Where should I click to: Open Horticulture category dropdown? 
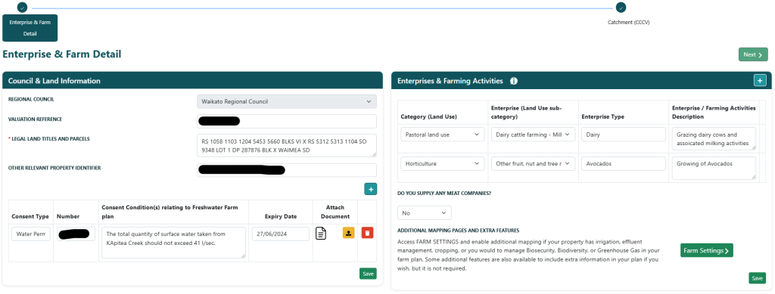[x=442, y=164]
